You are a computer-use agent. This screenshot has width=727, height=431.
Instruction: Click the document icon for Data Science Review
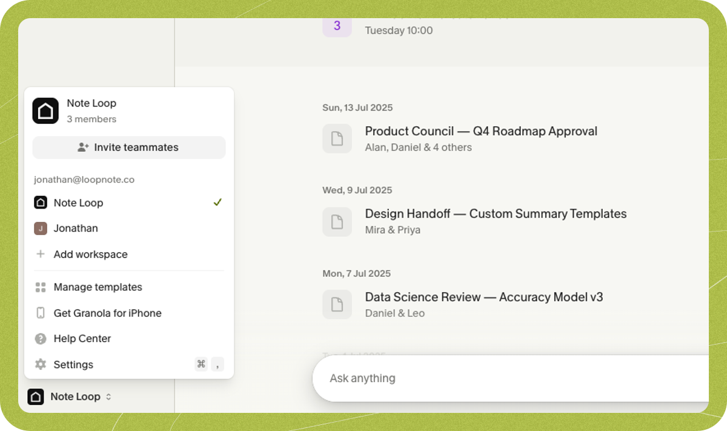pos(337,304)
